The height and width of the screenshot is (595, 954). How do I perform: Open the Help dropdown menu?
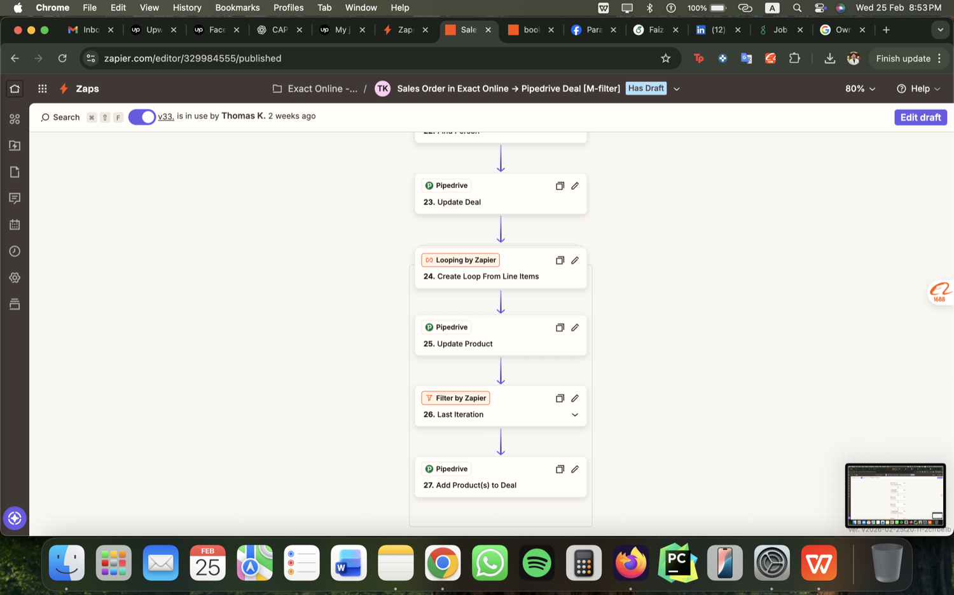tap(918, 89)
